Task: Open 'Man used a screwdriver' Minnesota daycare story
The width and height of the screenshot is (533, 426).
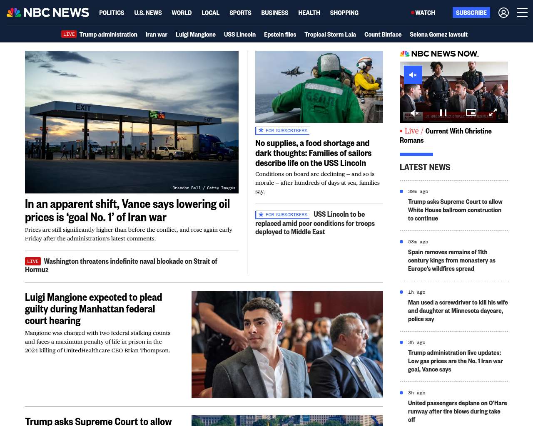Action: click(x=458, y=311)
